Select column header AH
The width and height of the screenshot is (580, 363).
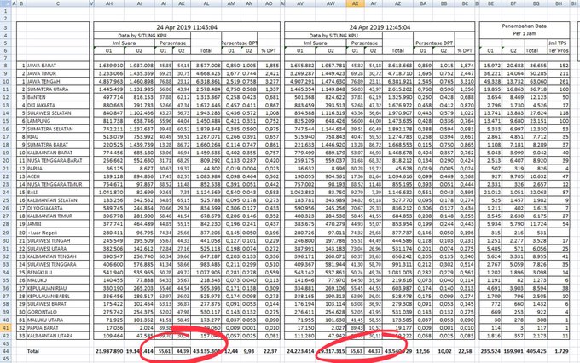pyautogui.click(x=109, y=3)
